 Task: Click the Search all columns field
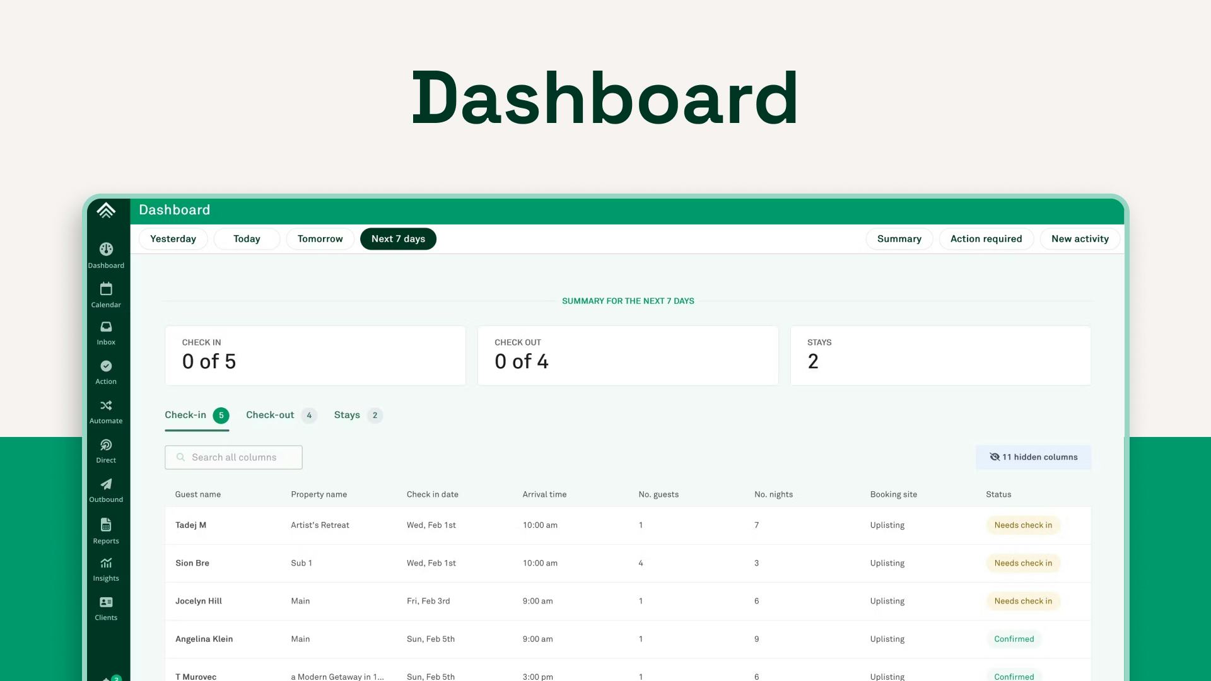tap(234, 458)
